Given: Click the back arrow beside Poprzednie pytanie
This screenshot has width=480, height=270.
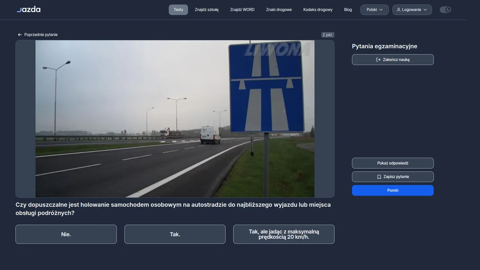Looking at the screenshot, I should pos(20,35).
